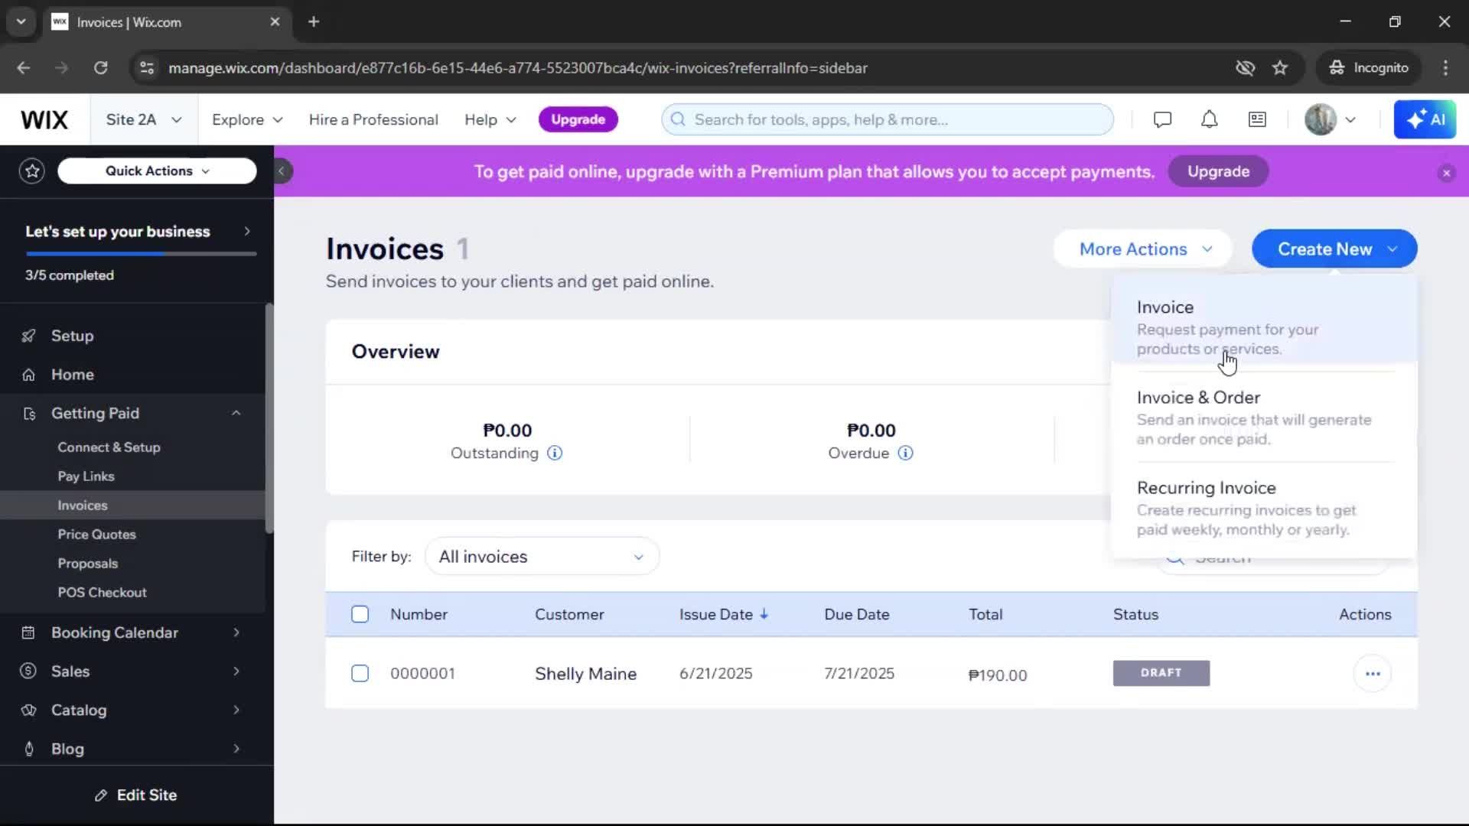Expand the Booking Calendar chevron
The height and width of the screenshot is (826, 1469).
(x=236, y=633)
